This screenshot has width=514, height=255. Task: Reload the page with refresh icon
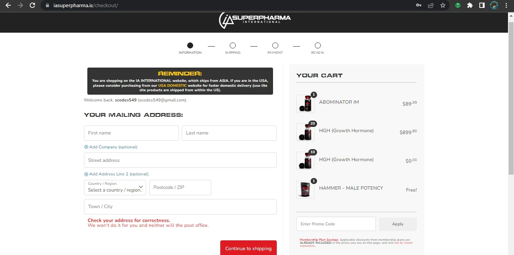pos(32,5)
